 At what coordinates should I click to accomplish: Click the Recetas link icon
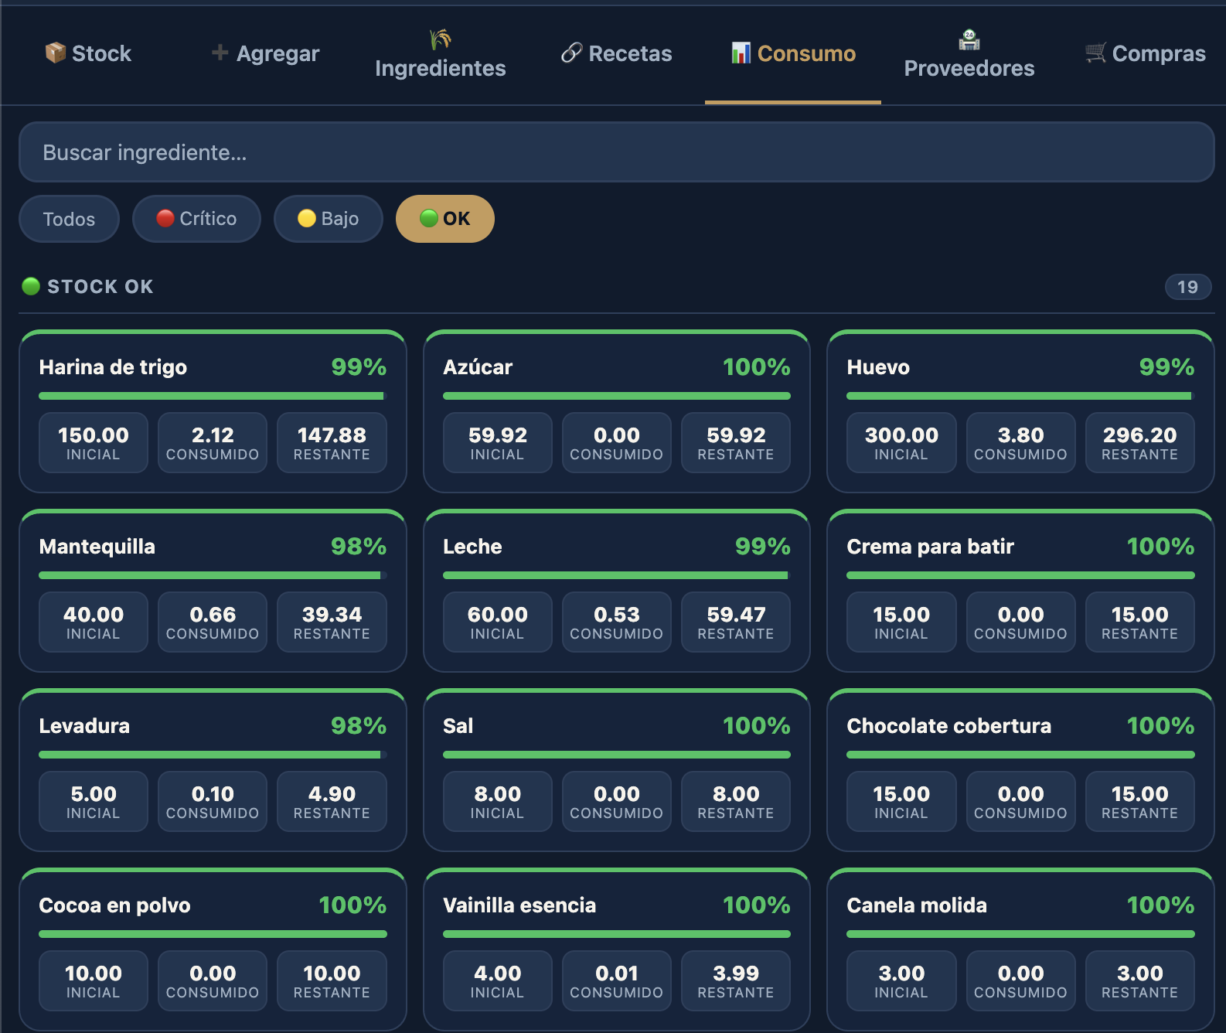(x=571, y=53)
